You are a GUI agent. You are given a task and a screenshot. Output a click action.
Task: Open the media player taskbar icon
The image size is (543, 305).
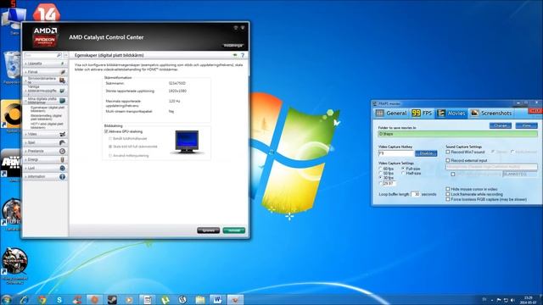[x=129, y=299]
